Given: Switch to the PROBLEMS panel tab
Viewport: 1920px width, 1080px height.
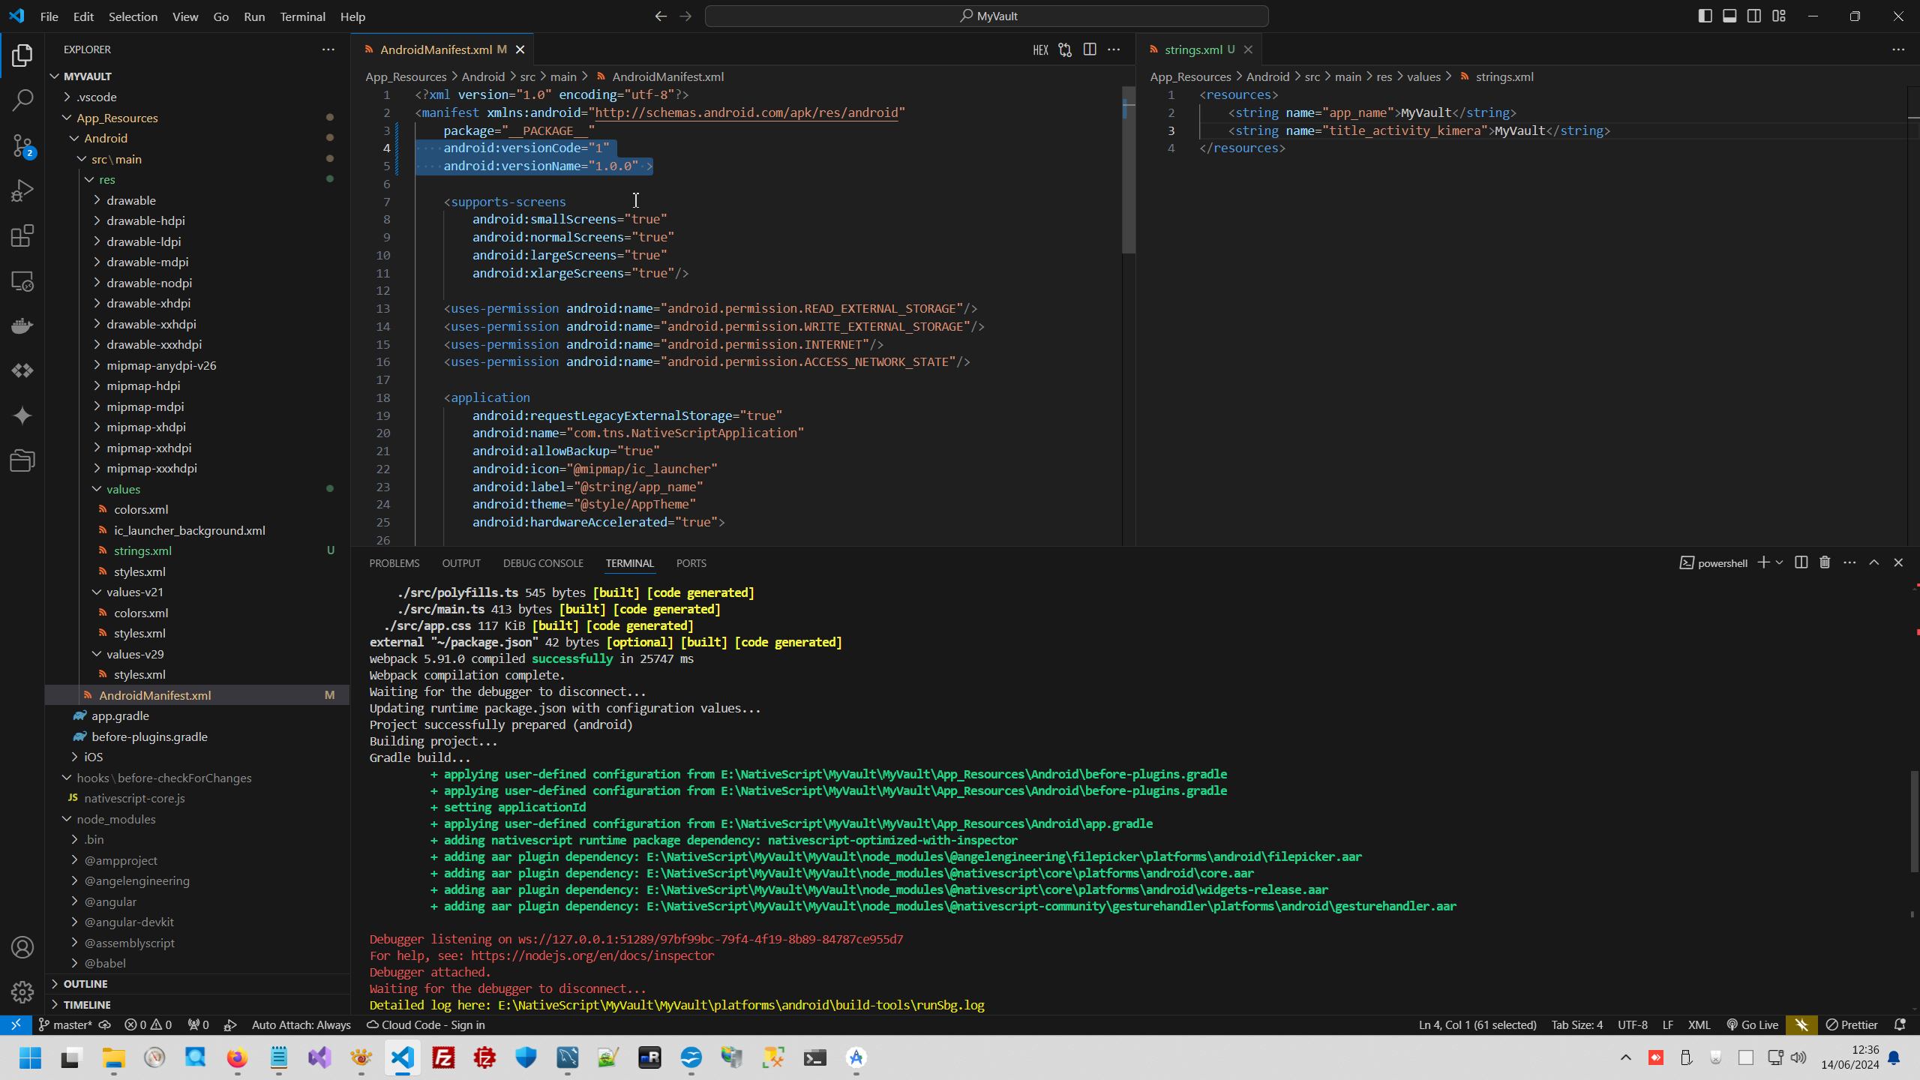Looking at the screenshot, I should (x=394, y=563).
